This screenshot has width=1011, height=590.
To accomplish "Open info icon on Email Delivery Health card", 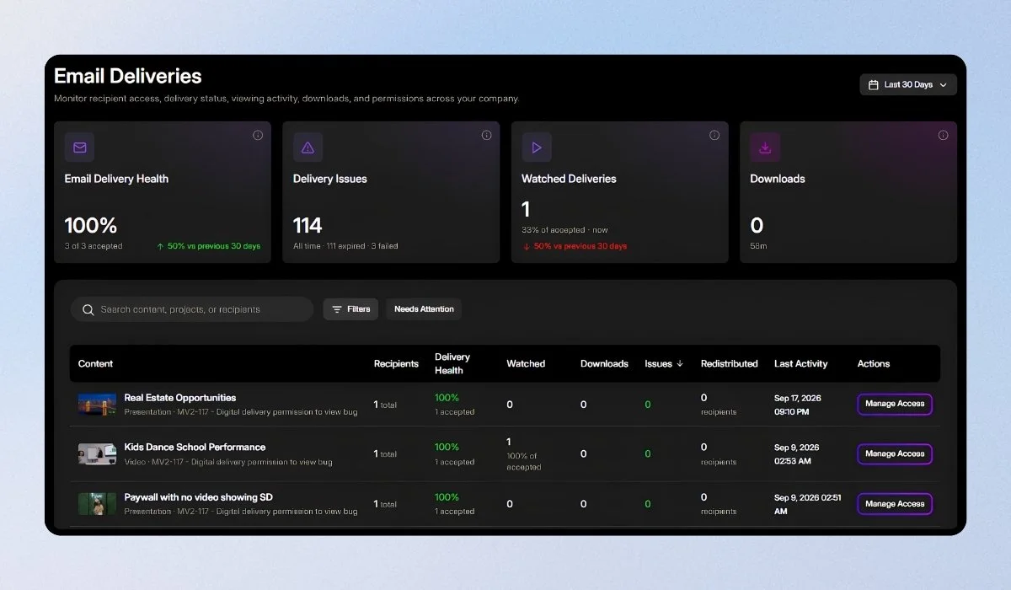I will tap(258, 135).
